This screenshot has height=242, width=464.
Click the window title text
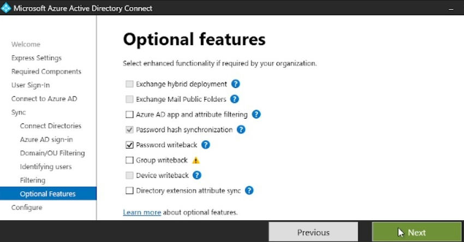point(83,8)
